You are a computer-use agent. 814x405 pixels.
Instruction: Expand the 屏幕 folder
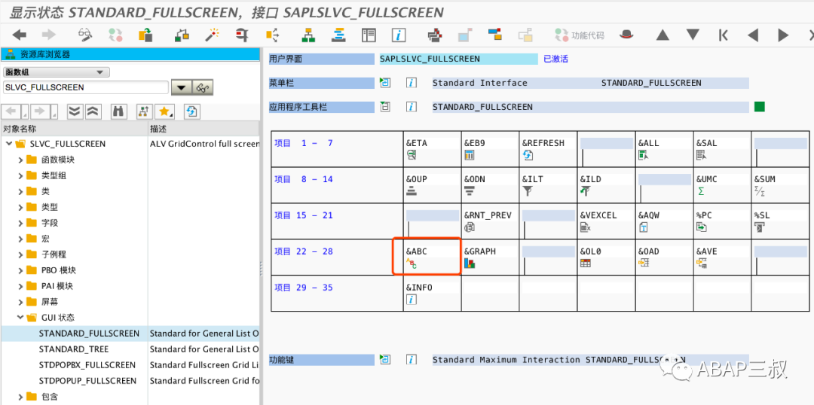(20, 301)
